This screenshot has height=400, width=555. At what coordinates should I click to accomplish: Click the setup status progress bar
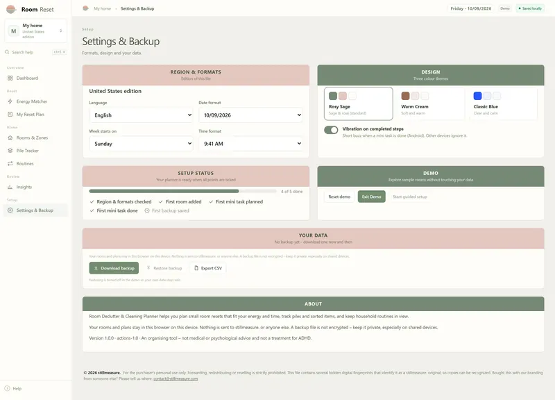pyautogui.click(x=182, y=192)
